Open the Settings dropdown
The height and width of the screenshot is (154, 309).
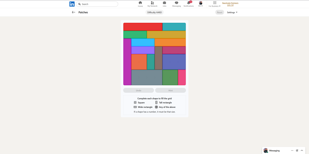[232, 12]
